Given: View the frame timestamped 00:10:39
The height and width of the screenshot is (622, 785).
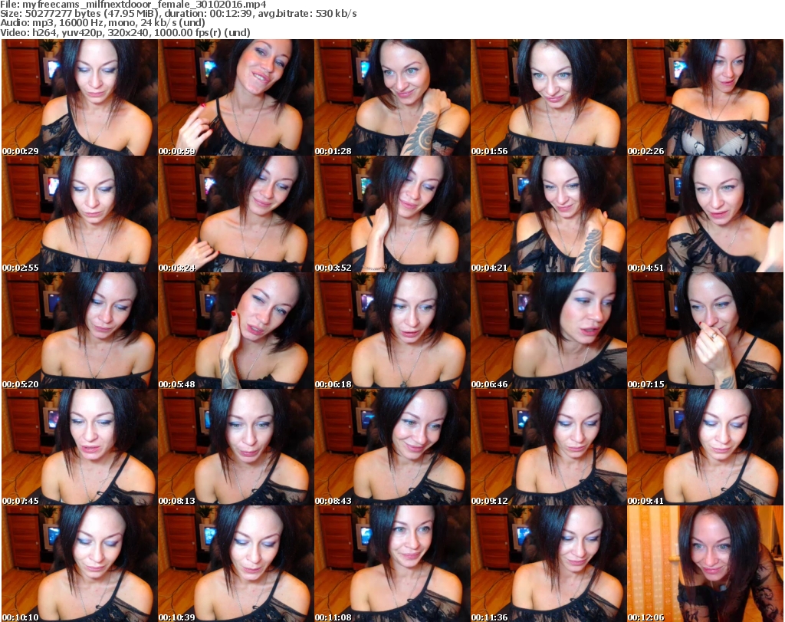Looking at the screenshot, I should pyautogui.click(x=236, y=564).
